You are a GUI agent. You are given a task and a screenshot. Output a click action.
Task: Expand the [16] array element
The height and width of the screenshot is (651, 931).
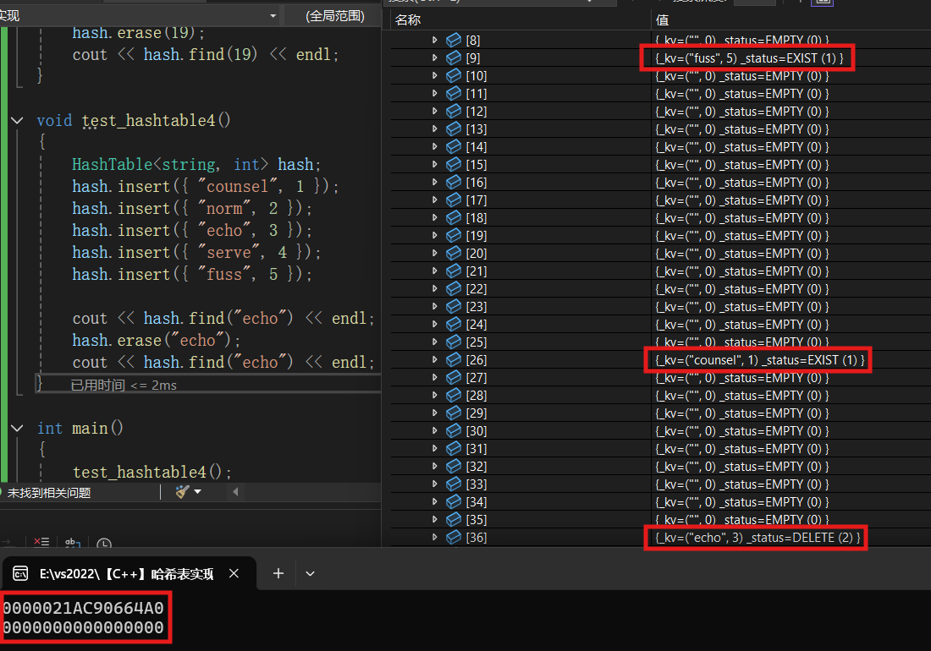435,182
